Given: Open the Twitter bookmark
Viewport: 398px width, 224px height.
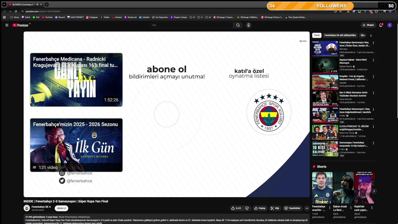Looking at the screenshot, I should click(105, 17).
